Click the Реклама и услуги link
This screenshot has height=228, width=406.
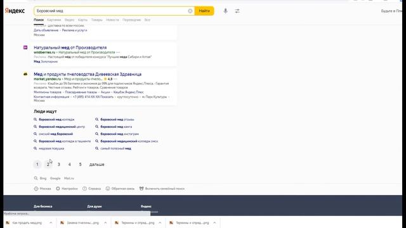click(x=75, y=30)
